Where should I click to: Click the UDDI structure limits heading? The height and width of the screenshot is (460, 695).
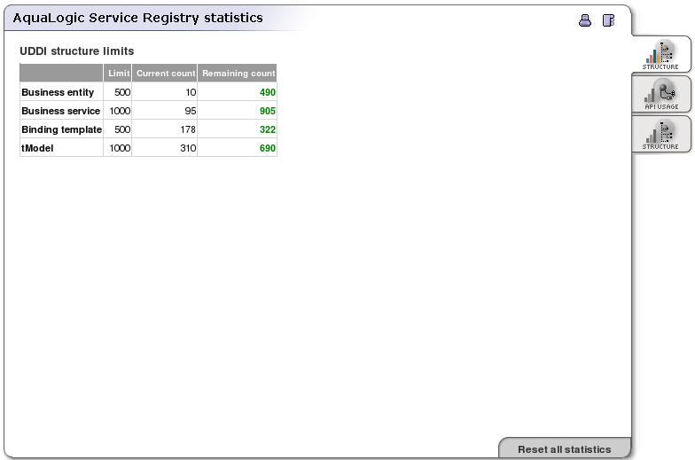(x=76, y=51)
